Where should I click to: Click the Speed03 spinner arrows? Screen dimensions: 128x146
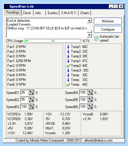tap(31, 107)
